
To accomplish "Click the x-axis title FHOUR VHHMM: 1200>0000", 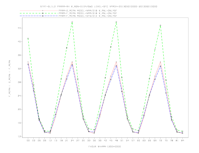I will click(x=105, y=146).
